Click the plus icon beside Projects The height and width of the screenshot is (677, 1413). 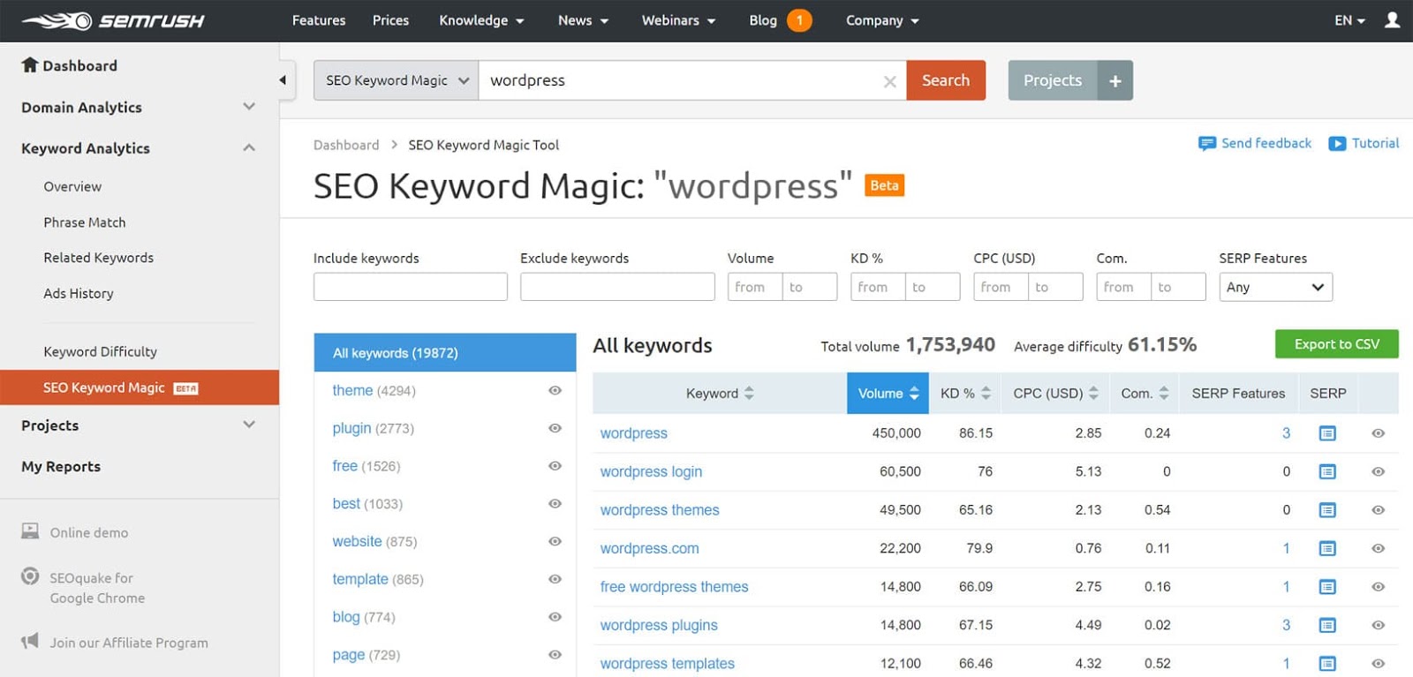point(1115,81)
